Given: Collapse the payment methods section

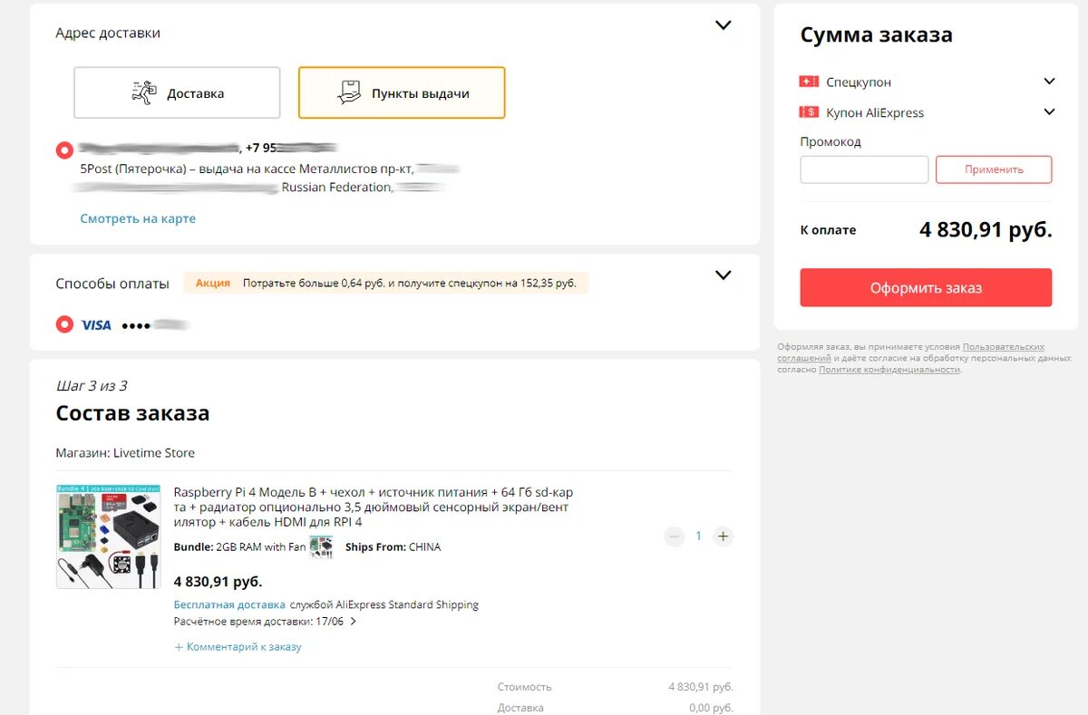Looking at the screenshot, I should pos(723,275).
